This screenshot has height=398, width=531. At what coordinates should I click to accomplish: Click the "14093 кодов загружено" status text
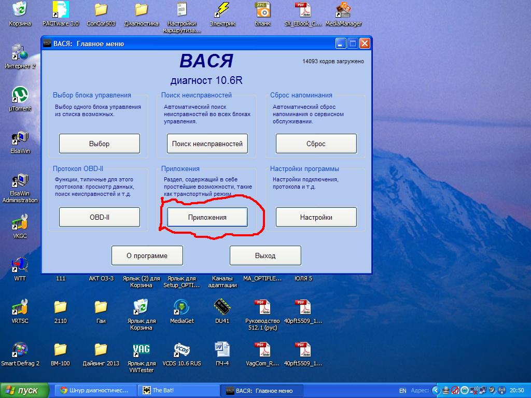[333, 61]
